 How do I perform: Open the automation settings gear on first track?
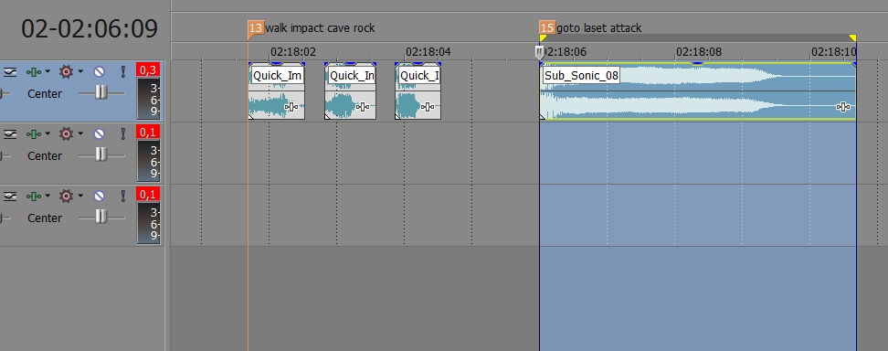[67, 71]
